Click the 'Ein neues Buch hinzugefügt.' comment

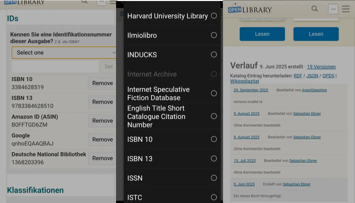tap(258, 196)
